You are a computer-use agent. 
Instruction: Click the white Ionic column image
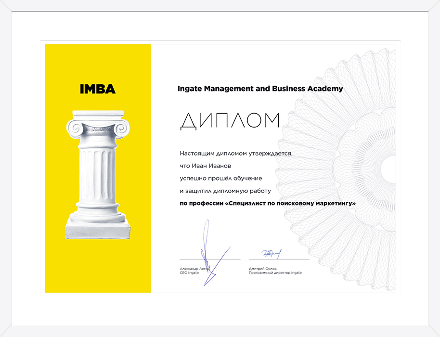[x=98, y=175]
